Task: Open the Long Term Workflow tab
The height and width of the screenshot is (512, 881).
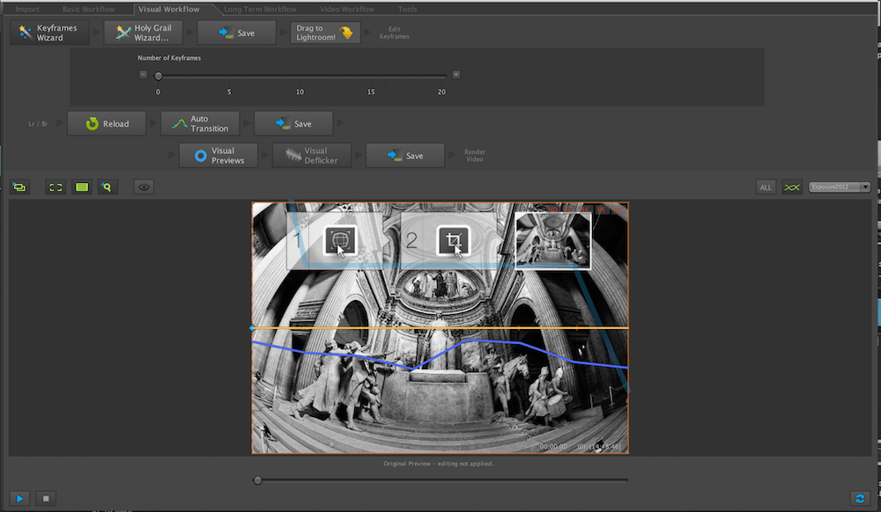Action: pos(260,9)
